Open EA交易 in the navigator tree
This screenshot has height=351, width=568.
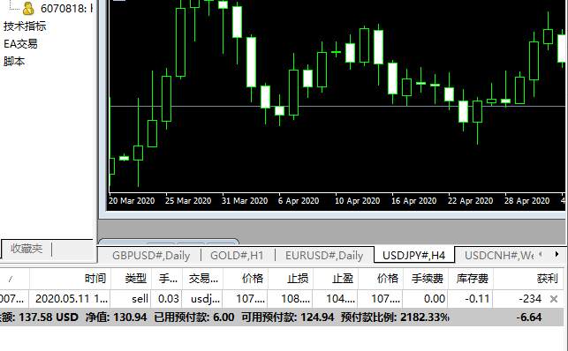(x=20, y=44)
